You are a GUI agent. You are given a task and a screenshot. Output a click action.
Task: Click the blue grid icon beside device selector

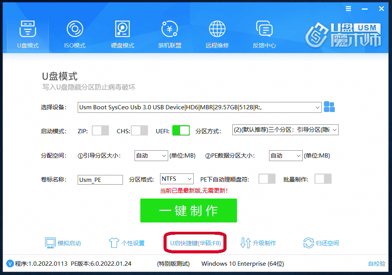point(329,107)
